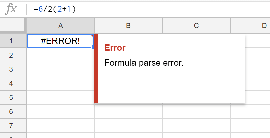This screenshot has width=270, height=138.
Task: Select cell A1 showing #ERROR!
Action: pos(60,41)
